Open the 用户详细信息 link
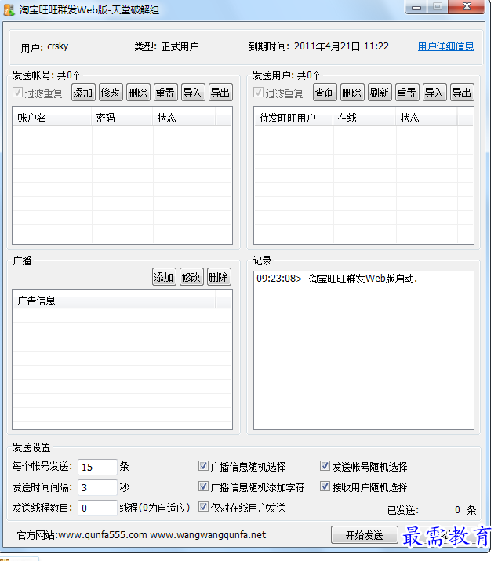This screenshot has width=498, height=561. 445,46
